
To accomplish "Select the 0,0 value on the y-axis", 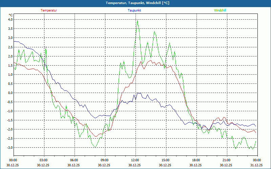I will click(10, 93).
